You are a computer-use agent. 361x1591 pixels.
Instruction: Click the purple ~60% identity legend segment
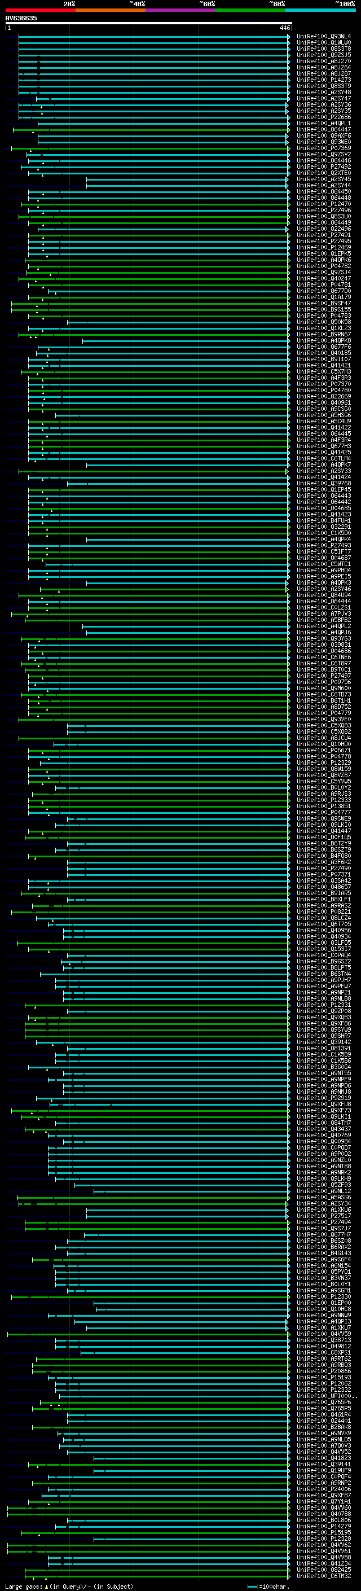tap(181, 10)
